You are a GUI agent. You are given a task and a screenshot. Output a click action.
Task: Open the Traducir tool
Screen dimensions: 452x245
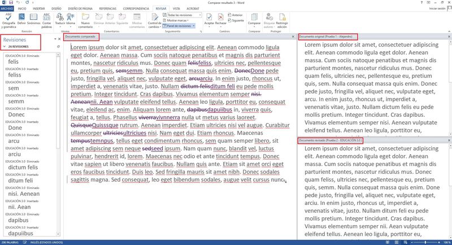coord(60,19)
